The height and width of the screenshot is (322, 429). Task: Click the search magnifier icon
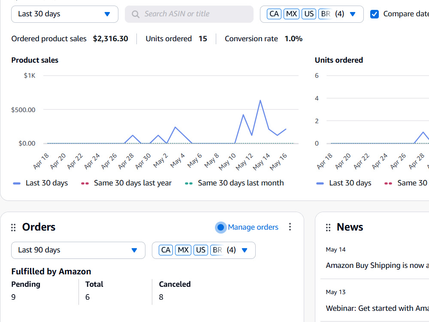[136, 14]
